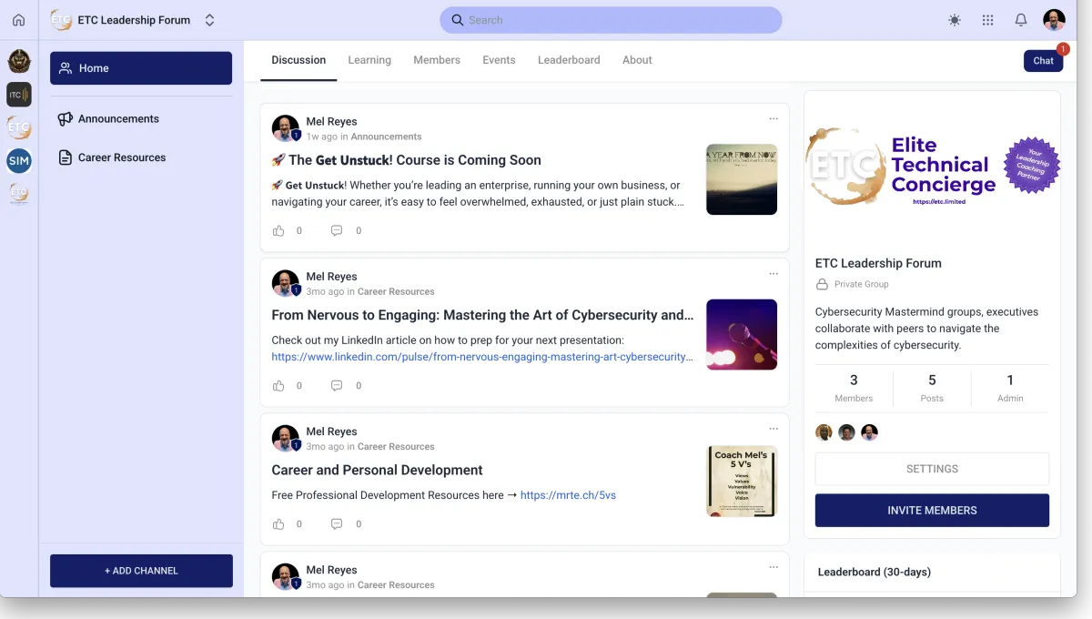Toggle light/dark mode with the sun icon
This screenshot has height=619, width=1092.
click(x=954, y=20)
